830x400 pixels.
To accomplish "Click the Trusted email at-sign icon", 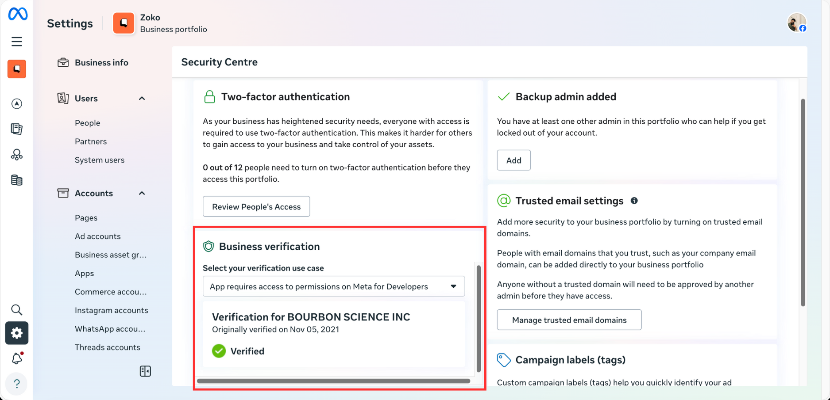I will pos(504,201).
